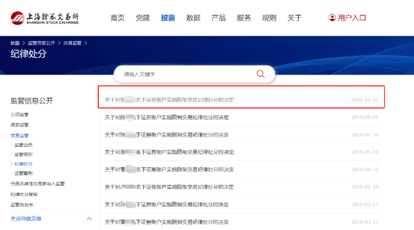Click the 关闭导航菜单 link

26,218
